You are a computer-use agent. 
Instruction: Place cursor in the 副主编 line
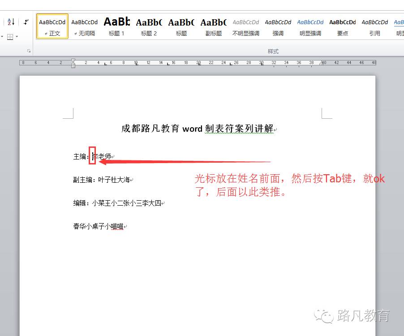(103, 180)
